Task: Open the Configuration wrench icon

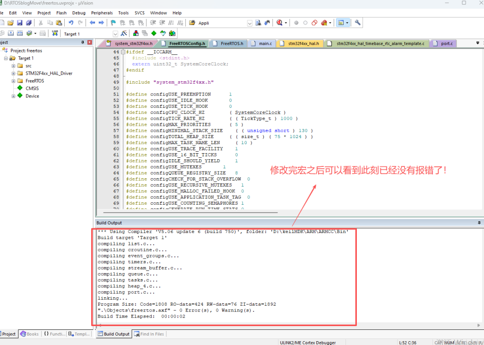Action: tap(358, 23)
